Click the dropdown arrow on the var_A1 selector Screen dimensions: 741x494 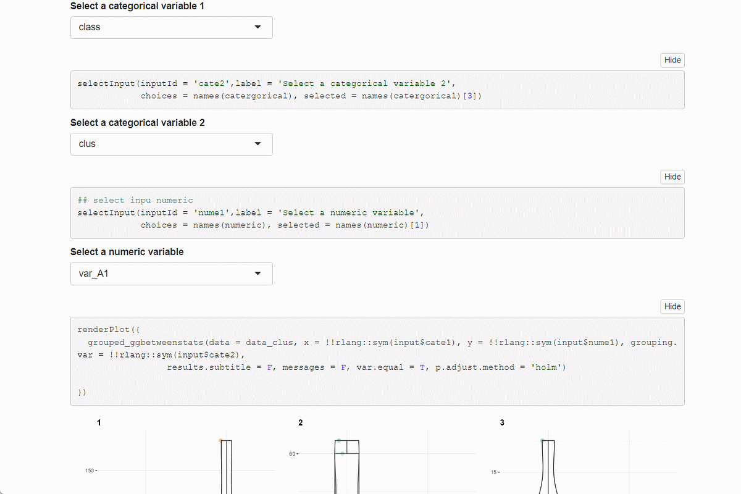(257, 274)
